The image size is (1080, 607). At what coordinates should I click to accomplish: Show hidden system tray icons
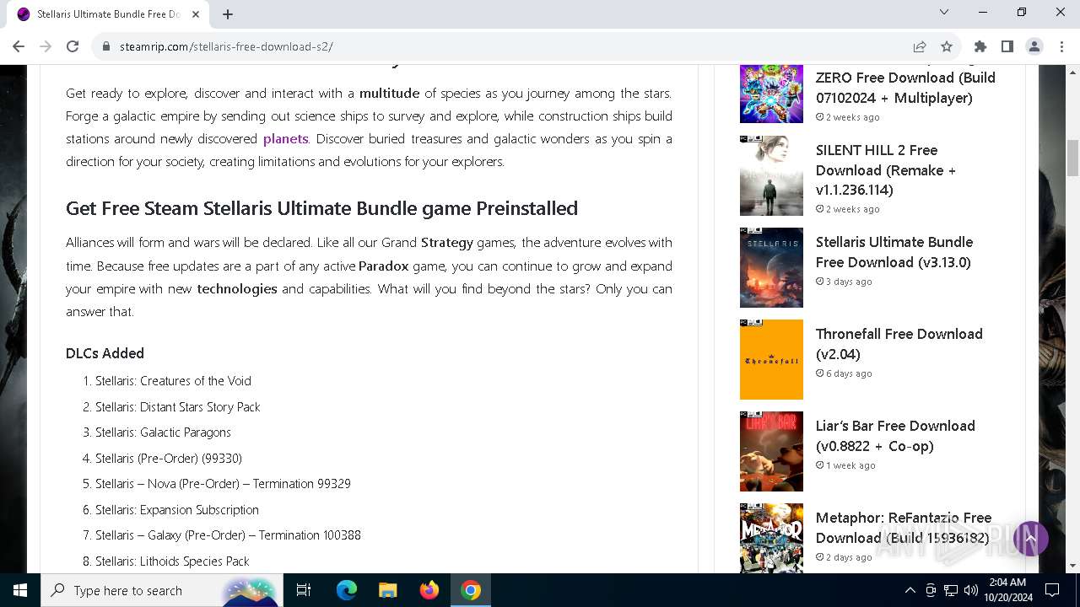pyautogui.click(x=910, y=590)
